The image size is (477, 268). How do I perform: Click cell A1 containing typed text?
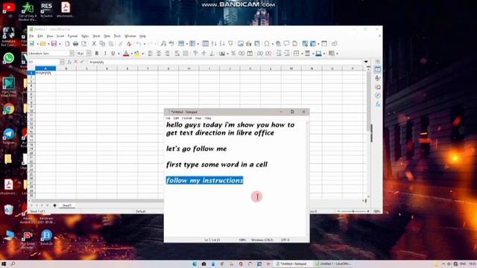45,73
